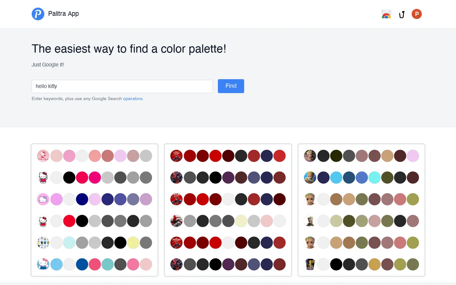The image size is (456, 285).
Task: Open the orange P circle icon
Action: pyautogui.click(x=417, y=14)
